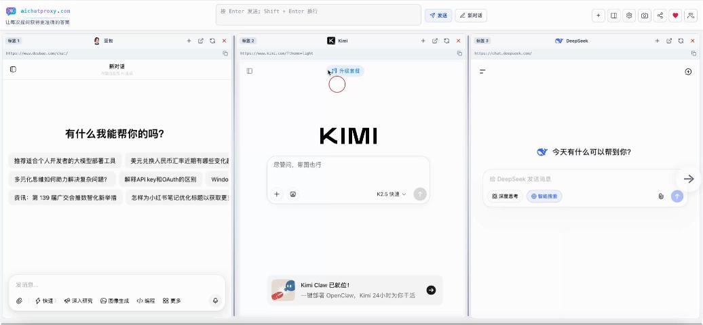Click the large right arrow beside DeepSeek panel
Image resolution: width=703 pixels, height=325 pixels.
point(689,179)
